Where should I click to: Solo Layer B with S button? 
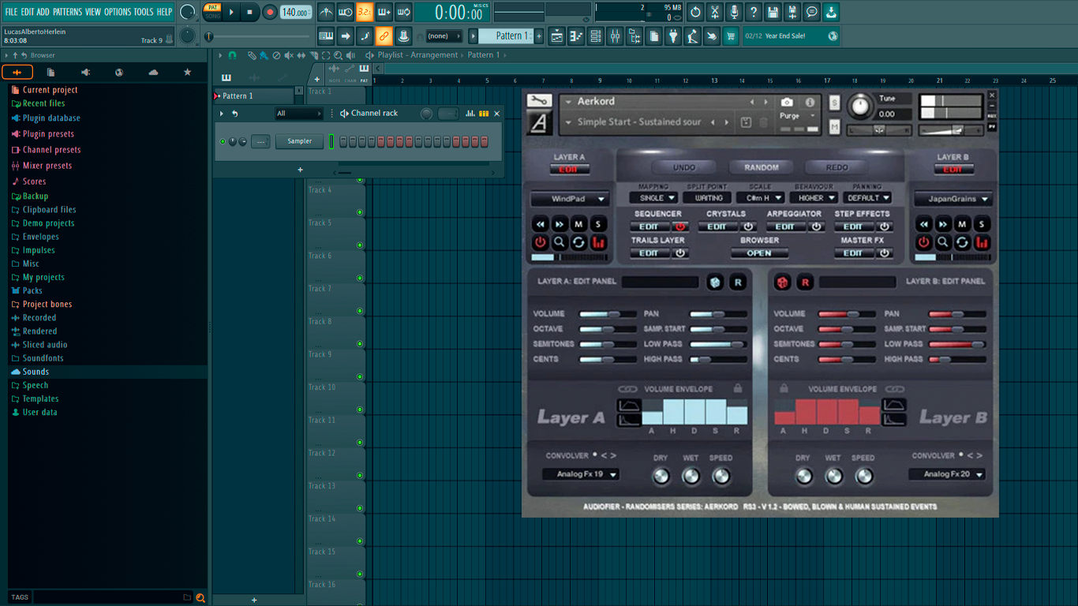[982, 224]
